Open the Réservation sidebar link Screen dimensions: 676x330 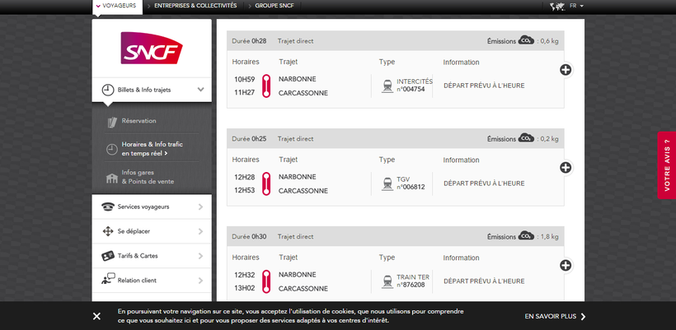click(x=138, y=121)
